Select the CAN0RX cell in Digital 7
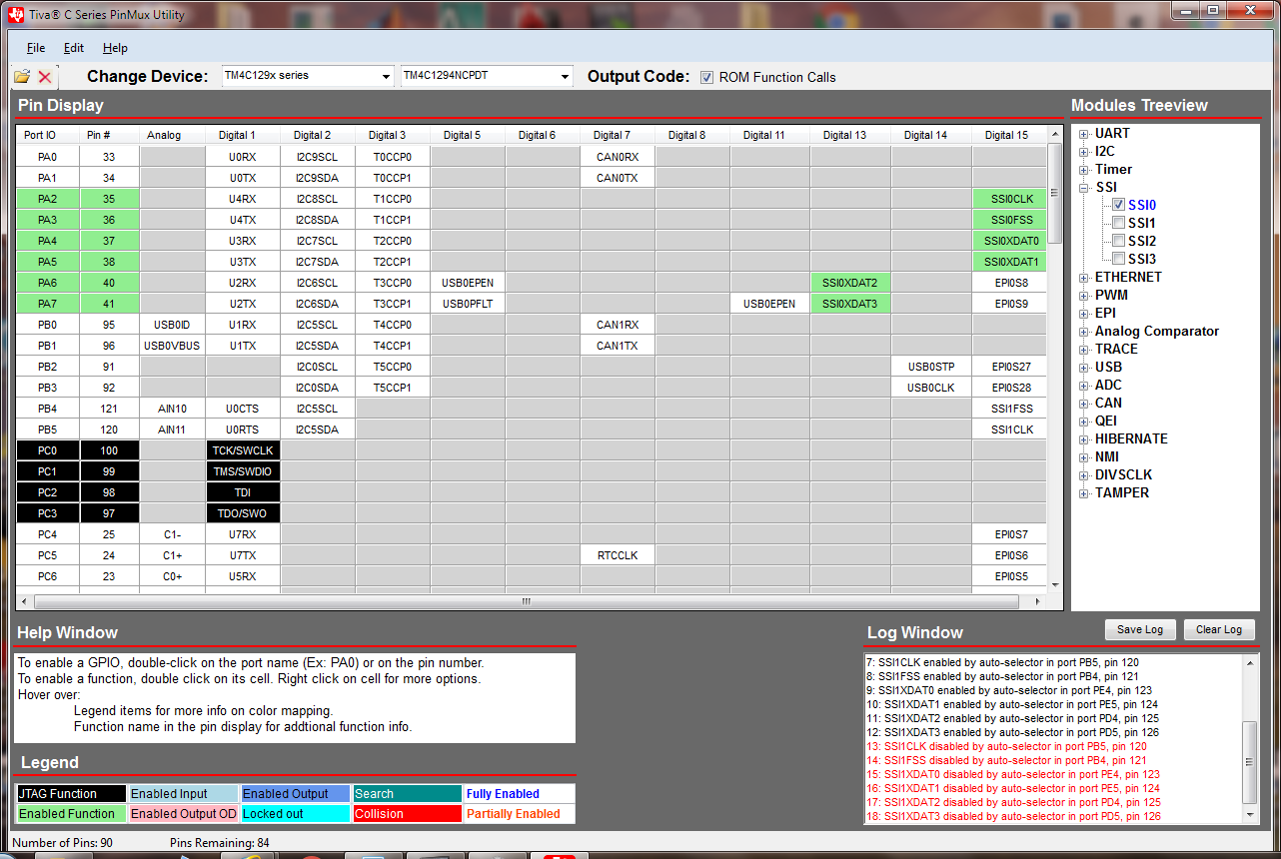 pos(618,157)
